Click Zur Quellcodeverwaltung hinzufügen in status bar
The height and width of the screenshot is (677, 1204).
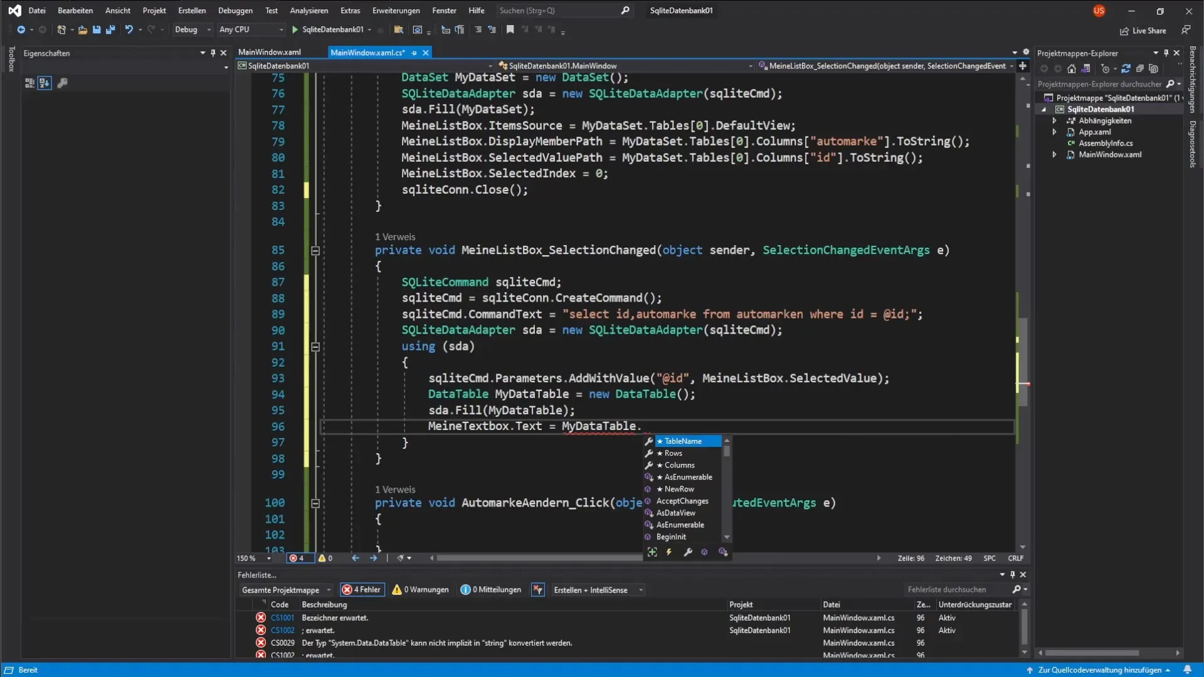(1099, 670)
